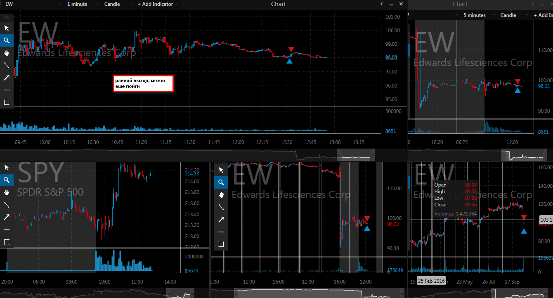
Task: Activate the magnifier in bottom-middle EW chart
Action: (x=221, y=182)
